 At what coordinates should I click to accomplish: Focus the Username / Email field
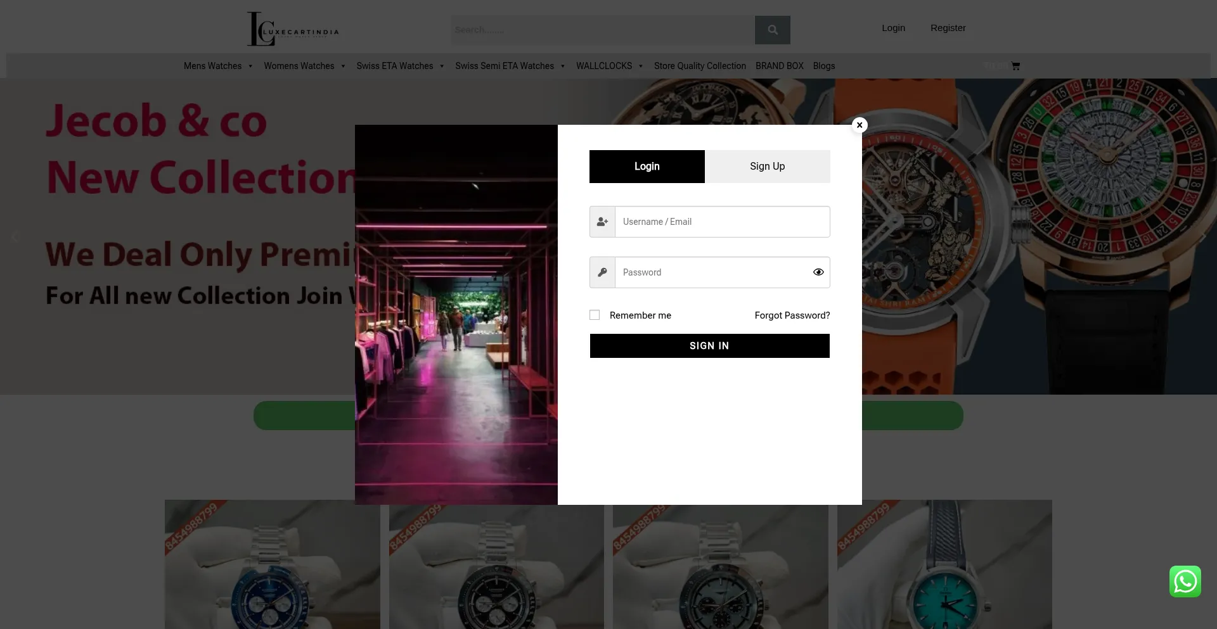pyautogui.click(x=723, y=222)
